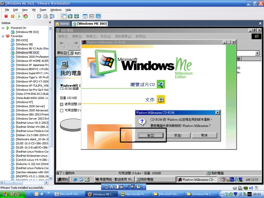Click the sidebar horizontal scroll right arrow
Viewport: 264px width, 198px height.
[46, 182]
